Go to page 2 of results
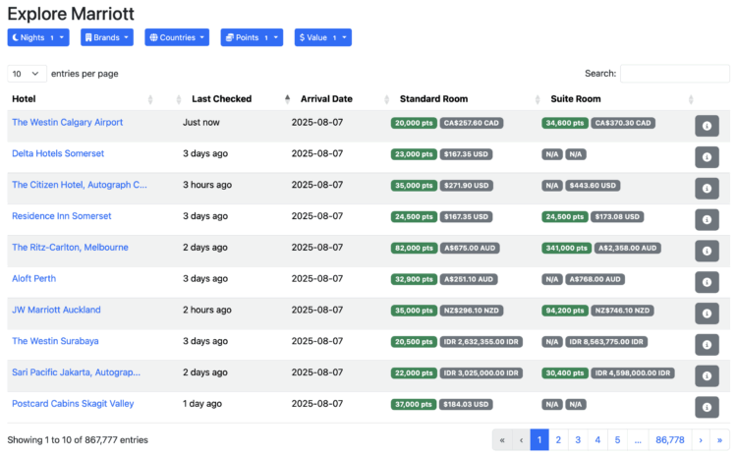737x457 pixels. click(558, 440)
